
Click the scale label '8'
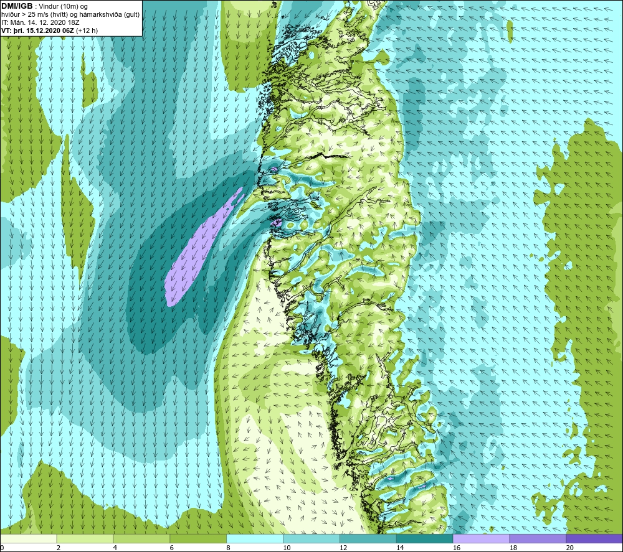point(229,548)
